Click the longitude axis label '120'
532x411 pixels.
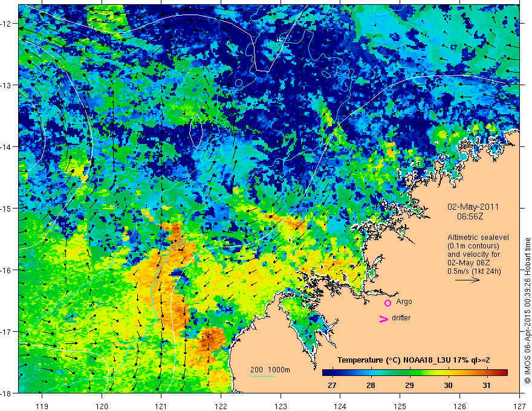click(x=102, y=407)
